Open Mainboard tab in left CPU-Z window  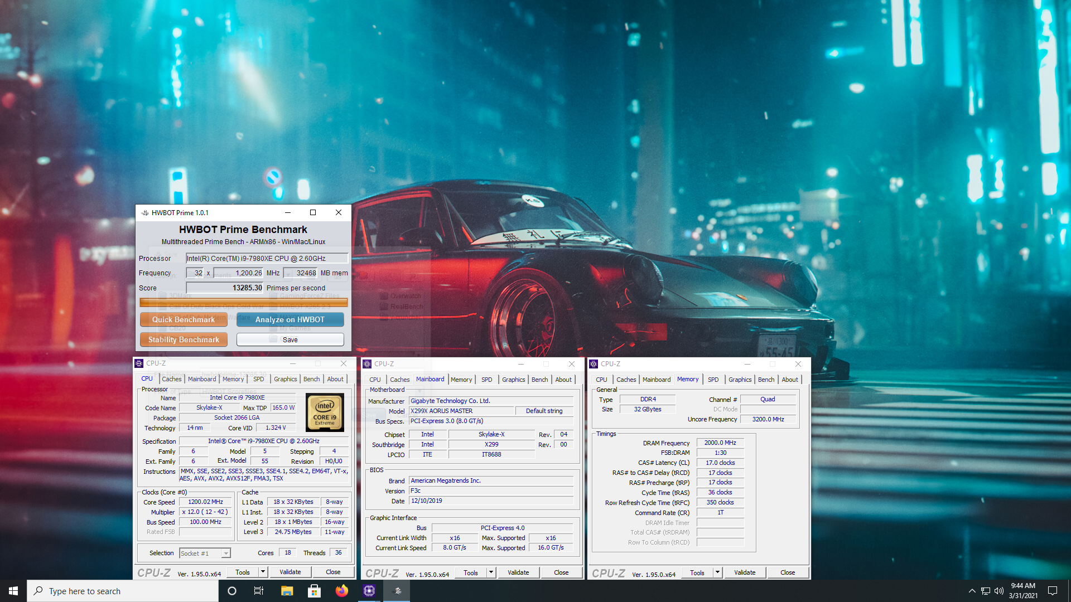click(202, 379)
